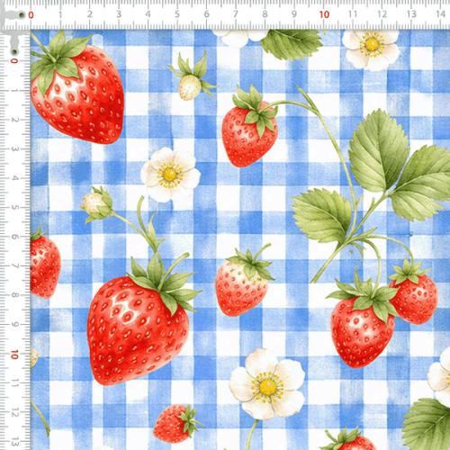Click number 14 on the horizontal ruler

(441, 14)
